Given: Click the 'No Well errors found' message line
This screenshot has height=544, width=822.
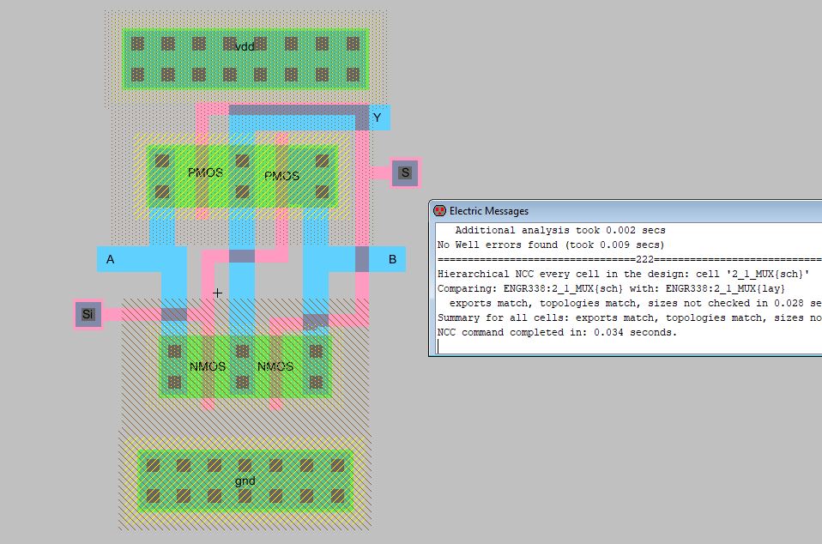Looking at the screenshot, I should (x=550, y=245).
